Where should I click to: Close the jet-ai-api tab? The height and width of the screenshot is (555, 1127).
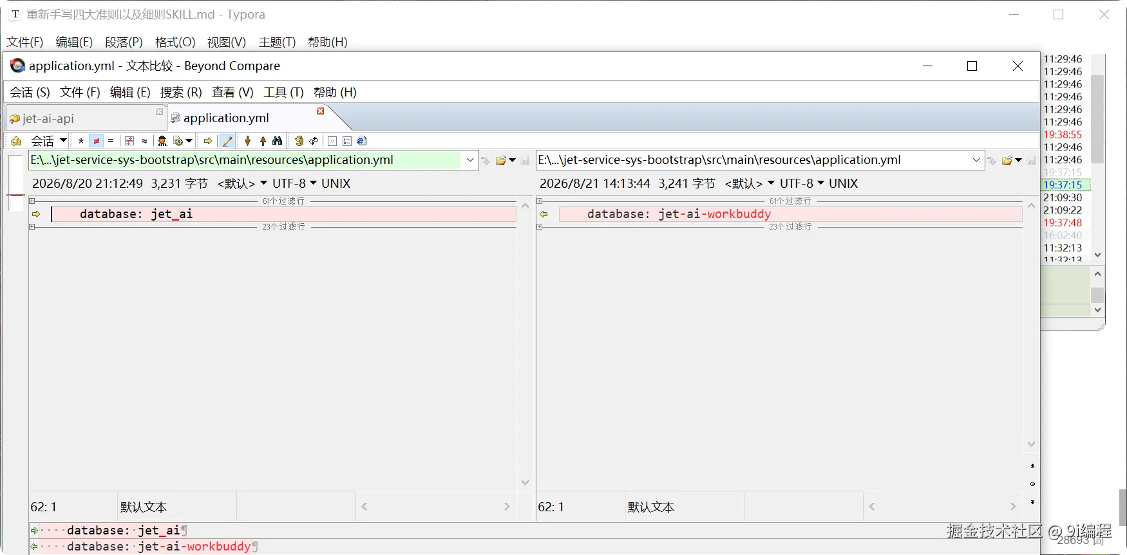point(159,112)
